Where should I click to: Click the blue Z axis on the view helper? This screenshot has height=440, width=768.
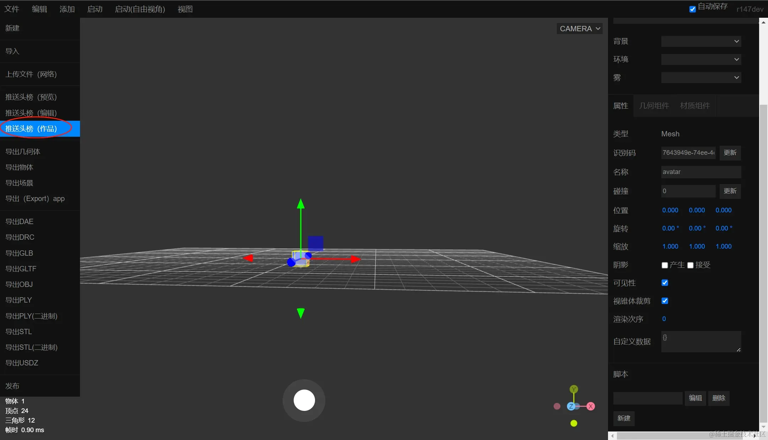click(x=571, y=406)
